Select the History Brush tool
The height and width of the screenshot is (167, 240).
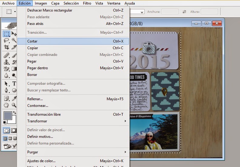(14, 62)
